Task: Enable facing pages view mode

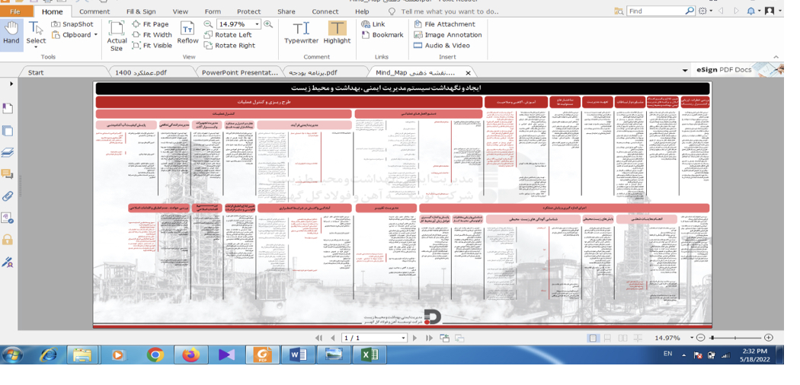Action: pyautogui.click(x=622, y=338)
